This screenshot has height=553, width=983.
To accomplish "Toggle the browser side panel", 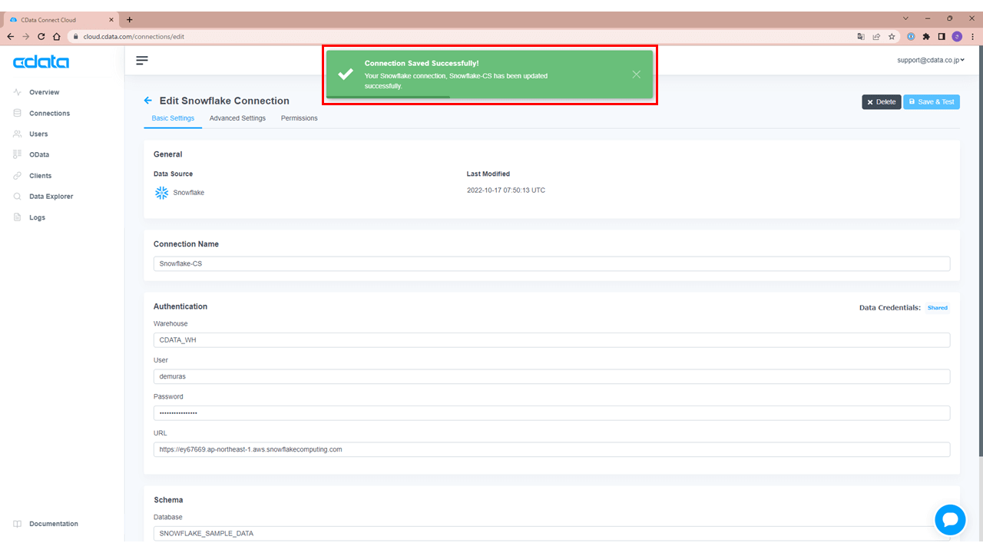I will tap(942, 36).
